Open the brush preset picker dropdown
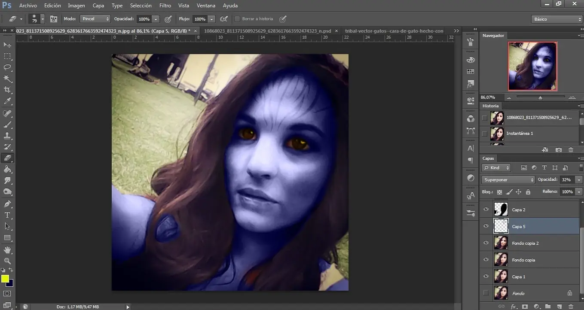Image resolution: width=584 pixels, height=310 pixels. [x=43, y=19]
